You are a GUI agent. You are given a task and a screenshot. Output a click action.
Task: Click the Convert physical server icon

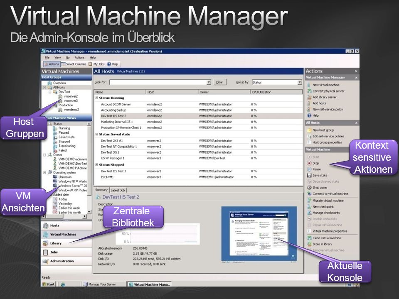tap(309, 91)
